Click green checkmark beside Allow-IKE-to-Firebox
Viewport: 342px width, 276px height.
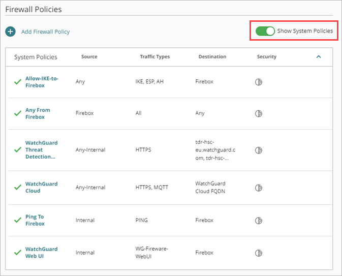click(18, 82)
